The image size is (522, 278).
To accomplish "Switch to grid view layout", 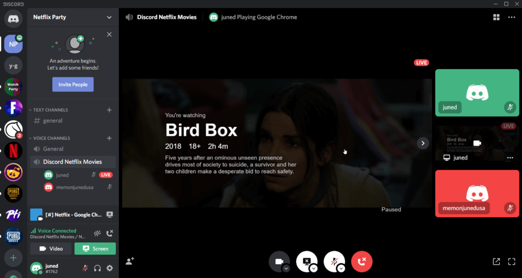I will [497, 17].
